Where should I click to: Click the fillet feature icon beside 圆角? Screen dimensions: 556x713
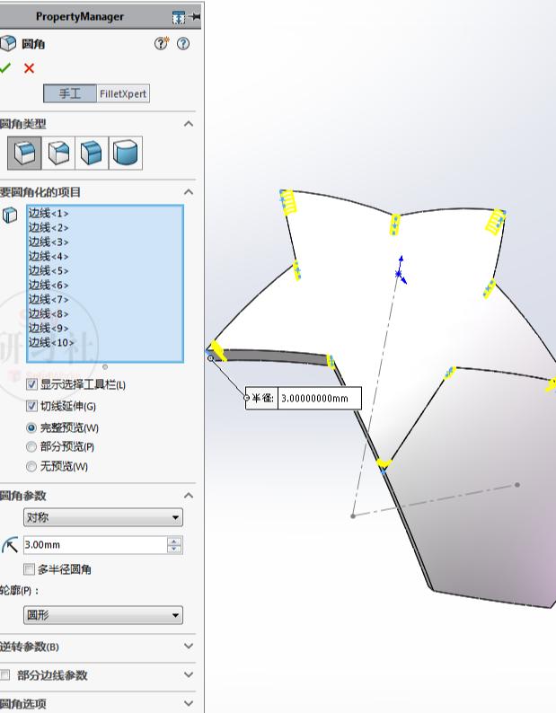click(x=8, y=44)
